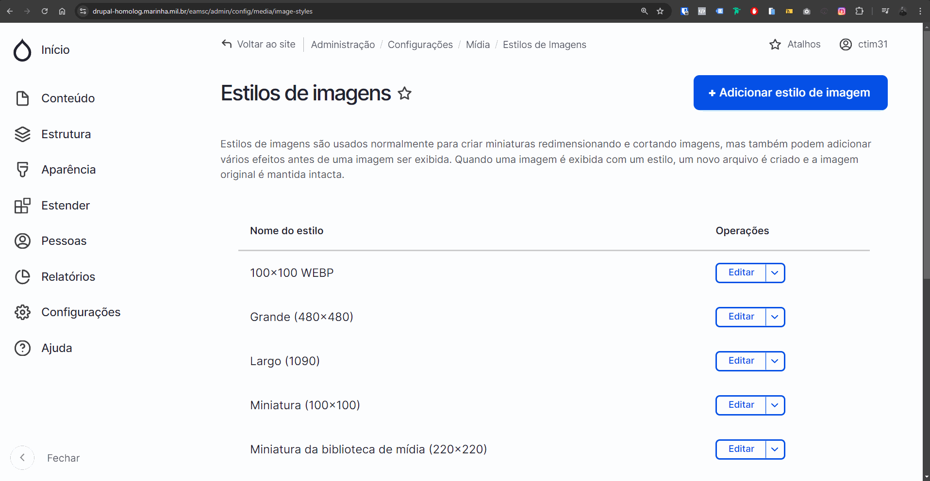Open the ctim31 account menu
Viewport: 930px width, 481px height.
click(x=864, y=44)
